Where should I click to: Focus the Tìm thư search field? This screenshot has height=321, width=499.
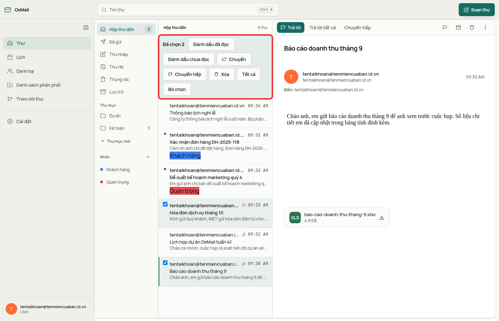click(188, 10)
